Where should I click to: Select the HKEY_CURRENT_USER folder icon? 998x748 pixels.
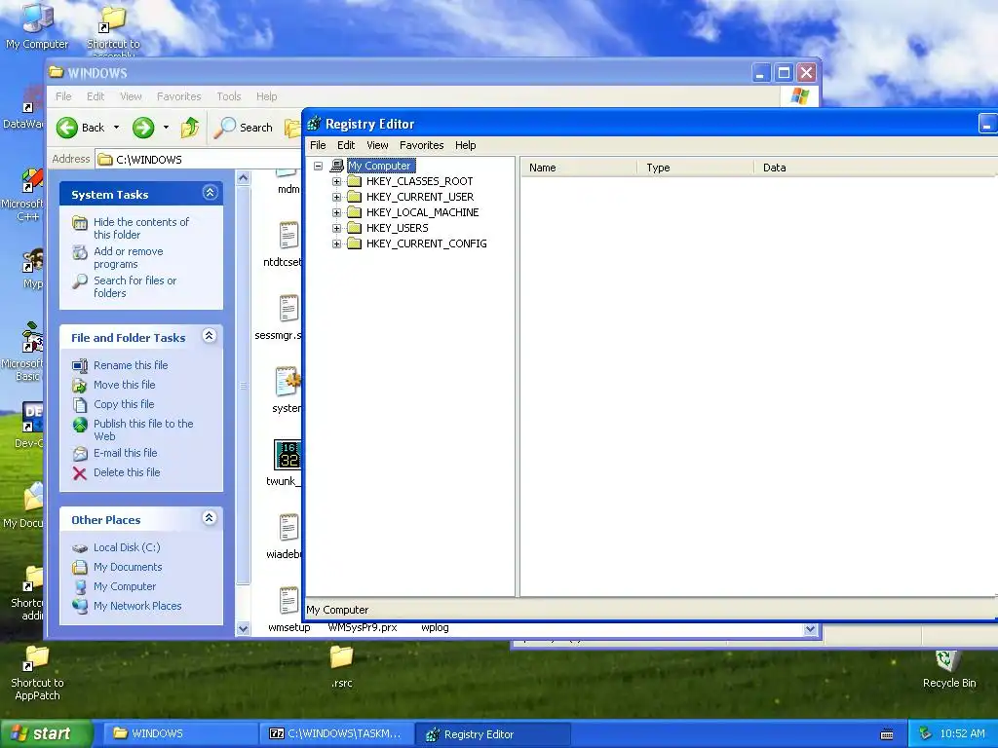[355, 197]
